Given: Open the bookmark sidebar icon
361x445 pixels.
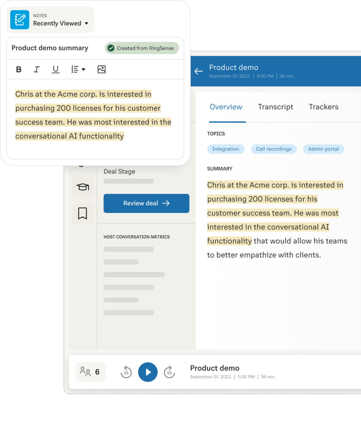Looking at the screenshot, I should pyautogui.click(x=83, y=214).
